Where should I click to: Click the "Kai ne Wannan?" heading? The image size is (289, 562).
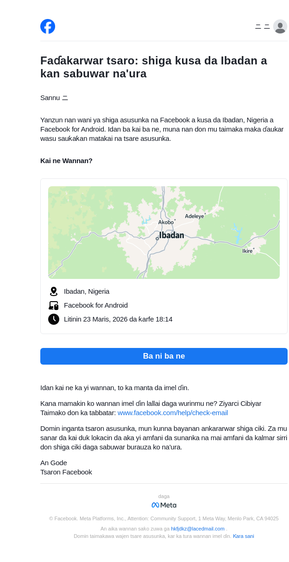(66, 161)
